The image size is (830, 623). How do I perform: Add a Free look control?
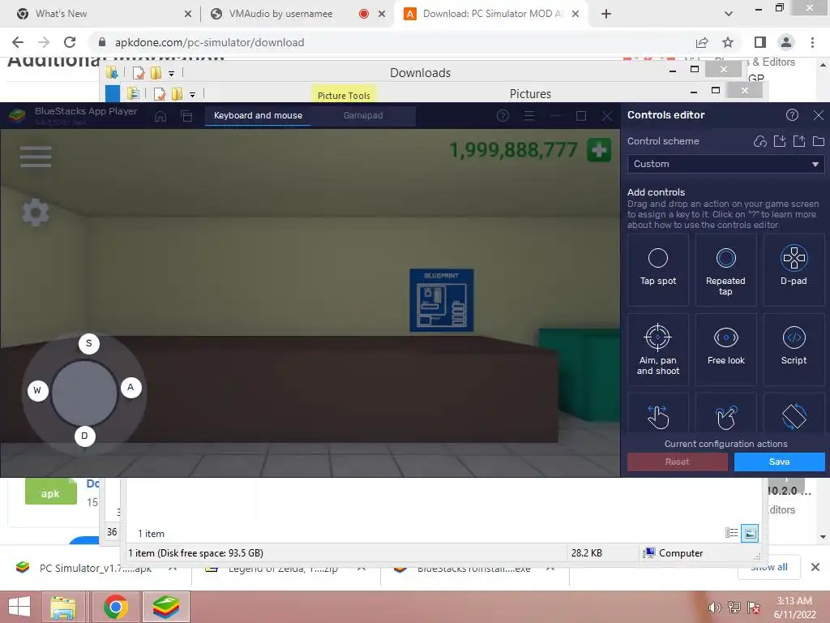[x=725, y=349]
